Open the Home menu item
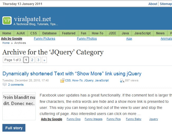This screenshot has width=172, height=134. coord(7,33)
